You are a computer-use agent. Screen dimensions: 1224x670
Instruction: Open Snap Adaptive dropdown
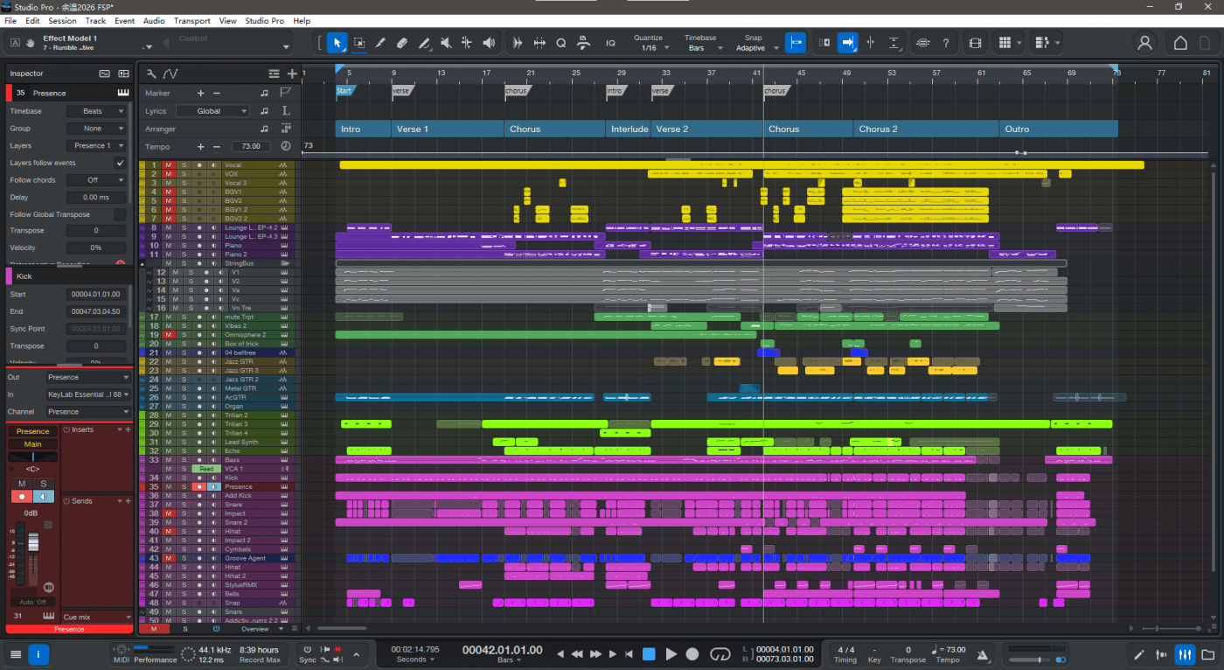pyautogui.click(x=750, y=48)
